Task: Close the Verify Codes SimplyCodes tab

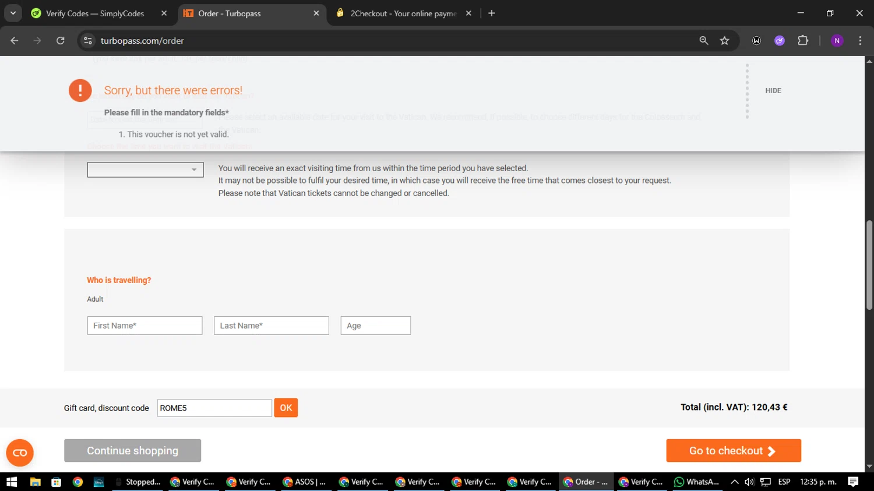Action: click(x=164, y=13)
